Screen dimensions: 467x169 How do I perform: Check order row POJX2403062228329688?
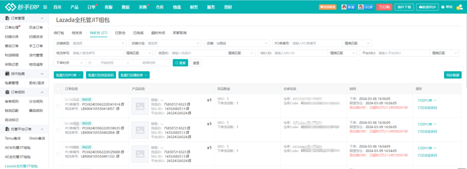tap(58, 153)
